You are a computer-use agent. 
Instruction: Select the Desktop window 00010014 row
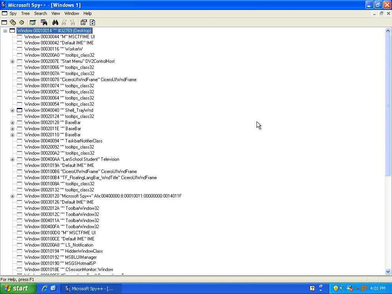tap(54, 31)
